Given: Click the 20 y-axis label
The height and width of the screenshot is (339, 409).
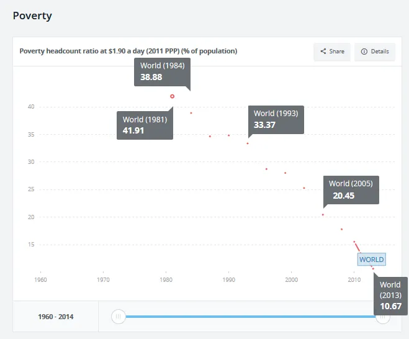Looking at the screenshot, I should (x=31, y=217).
